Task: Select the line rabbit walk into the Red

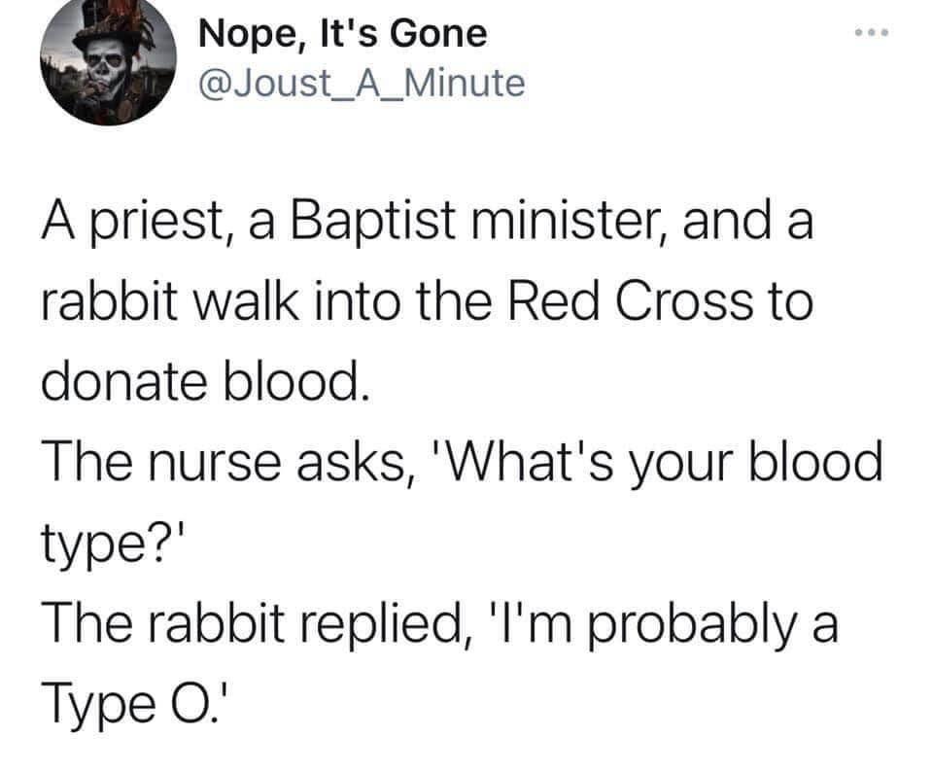Action: (x=428, y=301)
